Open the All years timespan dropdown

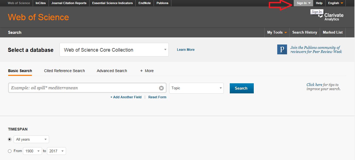pyautogui.click(x=31, y=139)
